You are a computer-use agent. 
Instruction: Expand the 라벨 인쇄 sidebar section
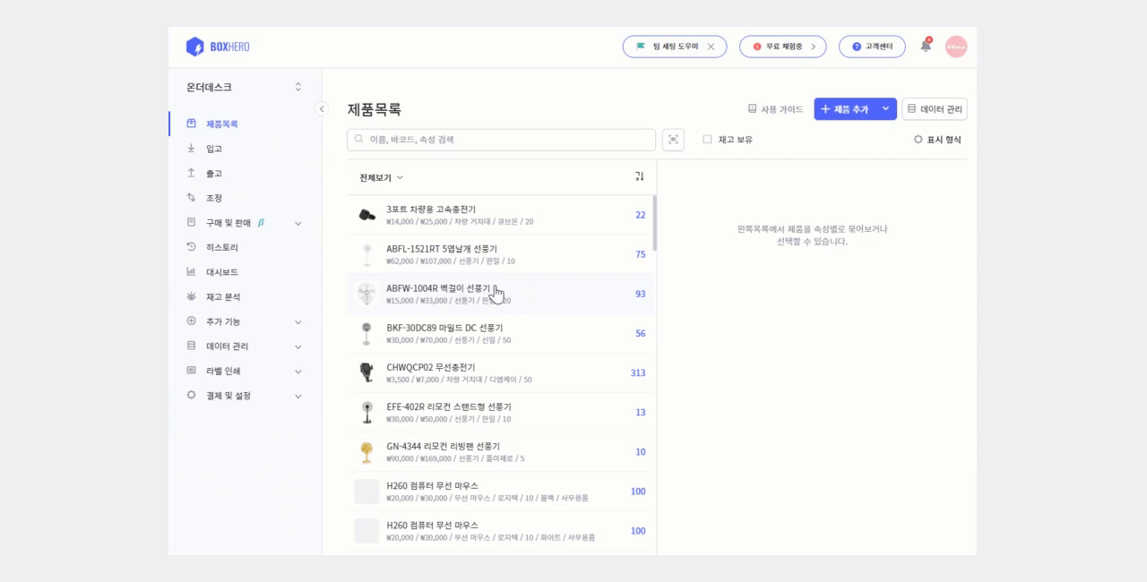tap(298, 371)
